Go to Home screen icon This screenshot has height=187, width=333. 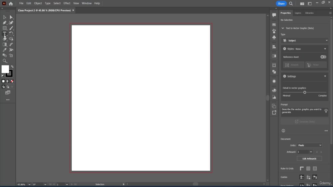click(11, 4)
